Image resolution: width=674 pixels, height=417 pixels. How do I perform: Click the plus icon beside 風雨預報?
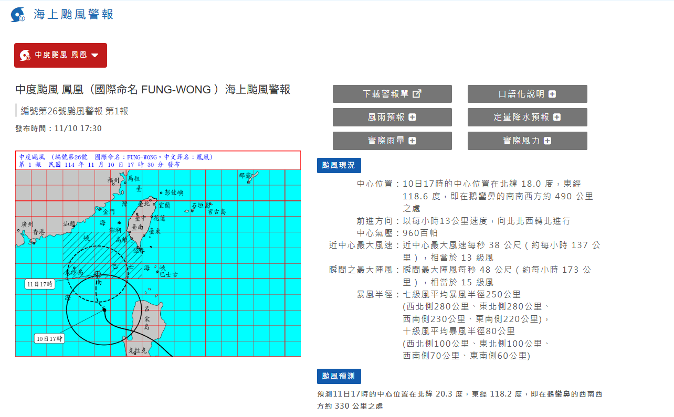[x=412, y=117]
